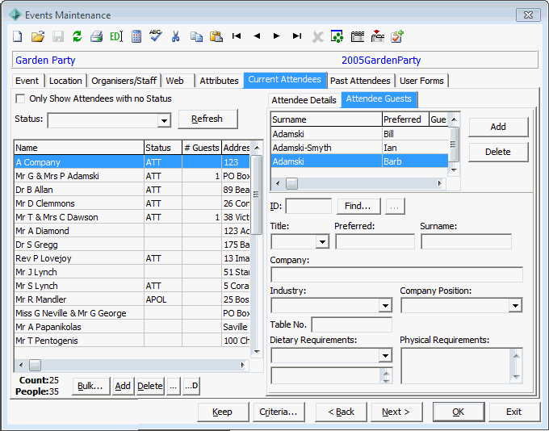Image resolution: width=549 pixels, height=431 pixels.
Task: Click Delete button beside guests list
Action: pos(498,152)
